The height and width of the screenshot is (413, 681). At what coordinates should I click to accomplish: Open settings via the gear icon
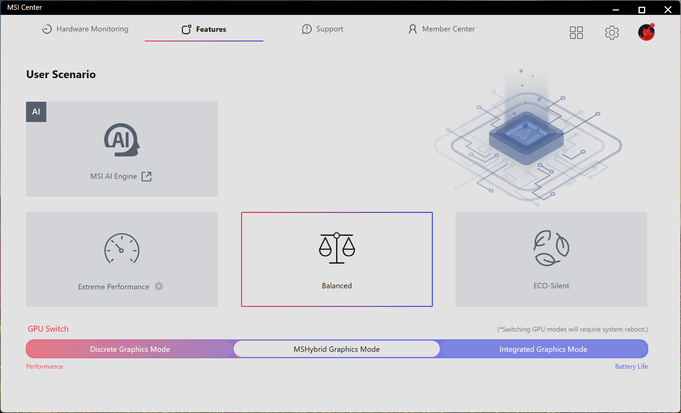[612, 33]
